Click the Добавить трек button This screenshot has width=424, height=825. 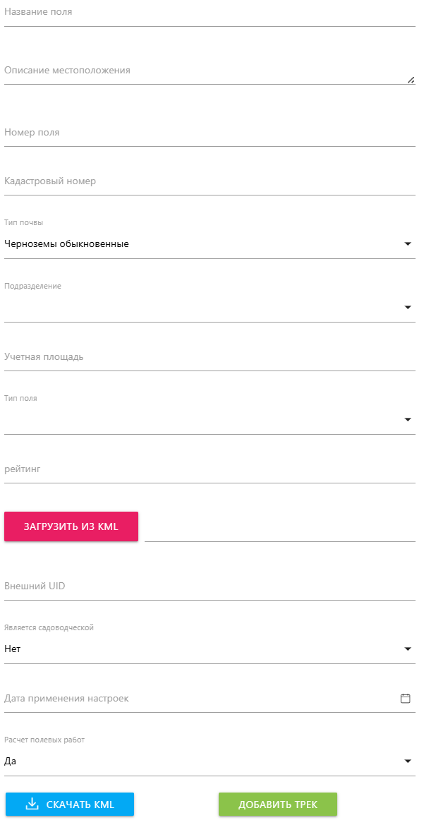pos(278,805)
